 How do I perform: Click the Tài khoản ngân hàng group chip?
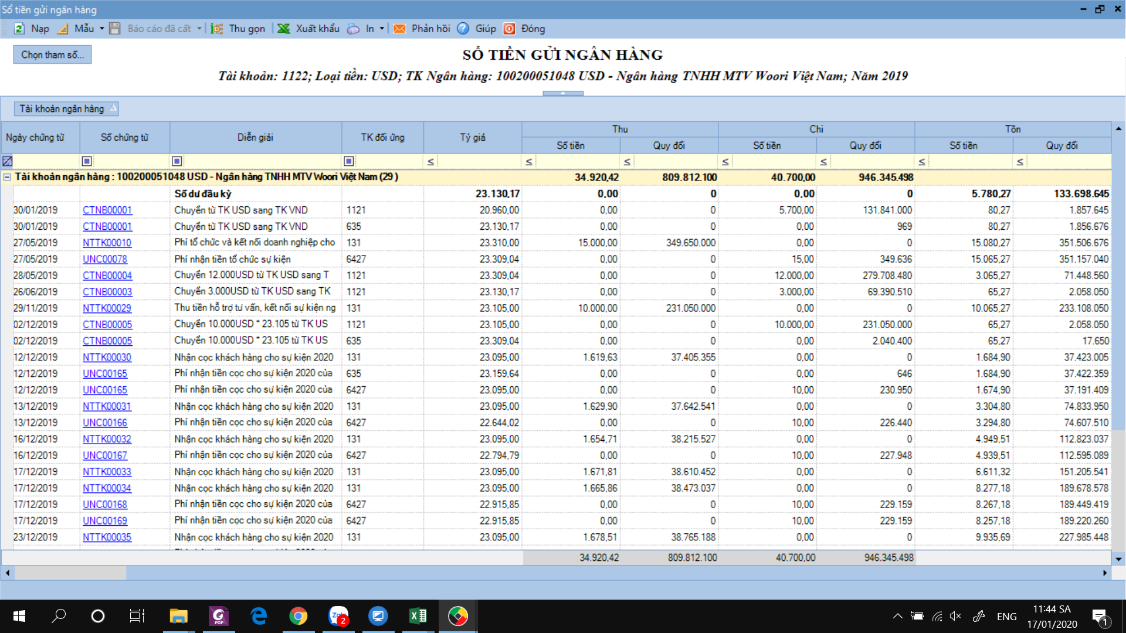[67, 108]
